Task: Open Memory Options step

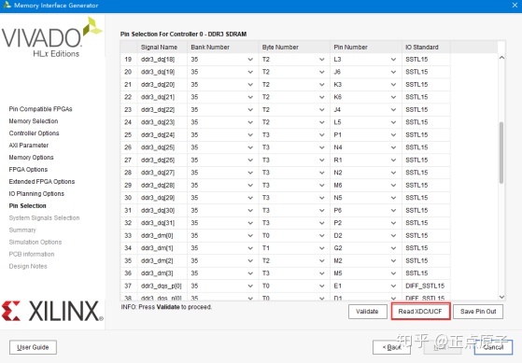Action: coord(31,157)
